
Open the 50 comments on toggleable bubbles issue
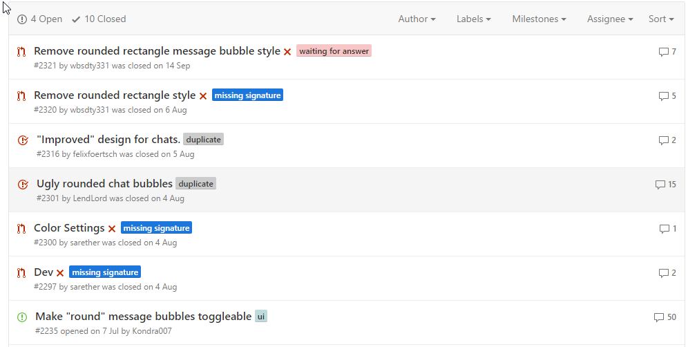point(665,317)
